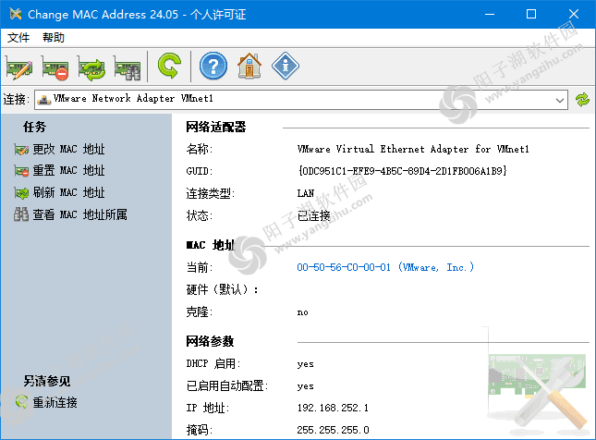596x440 pixels.
Task: Click icon beside 更改 MAC 地址 task
Action: (x=21, y=150)
